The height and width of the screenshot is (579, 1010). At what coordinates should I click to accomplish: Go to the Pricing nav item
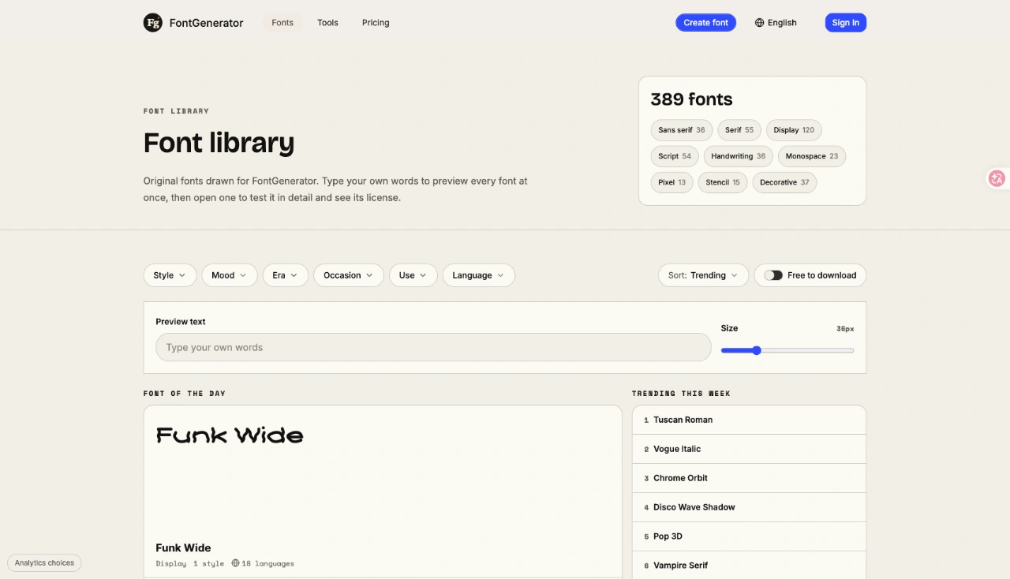(x=376, y=23)
